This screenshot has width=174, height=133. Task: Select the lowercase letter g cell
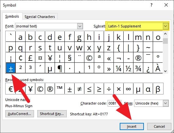coord(79,37)
